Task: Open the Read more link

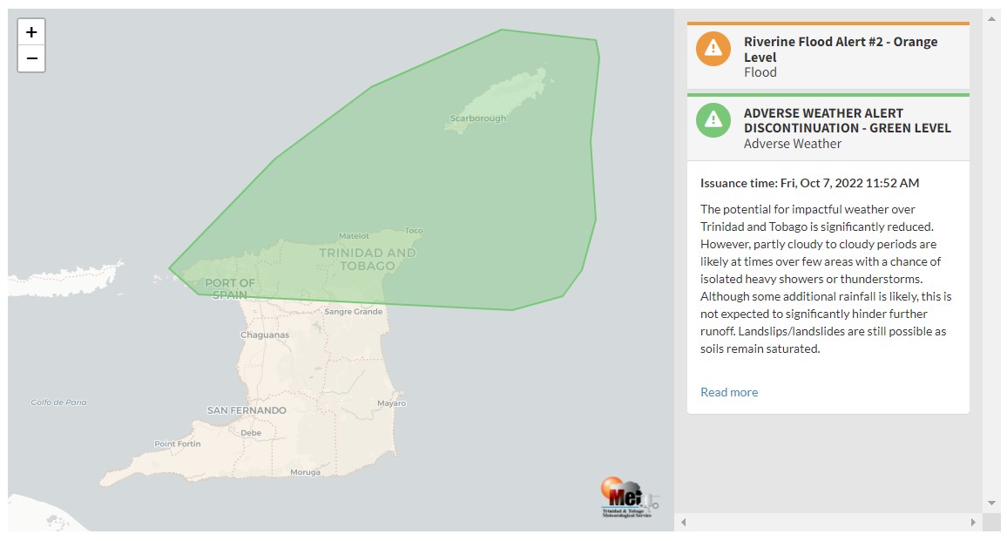Action: tap(729, 392)
